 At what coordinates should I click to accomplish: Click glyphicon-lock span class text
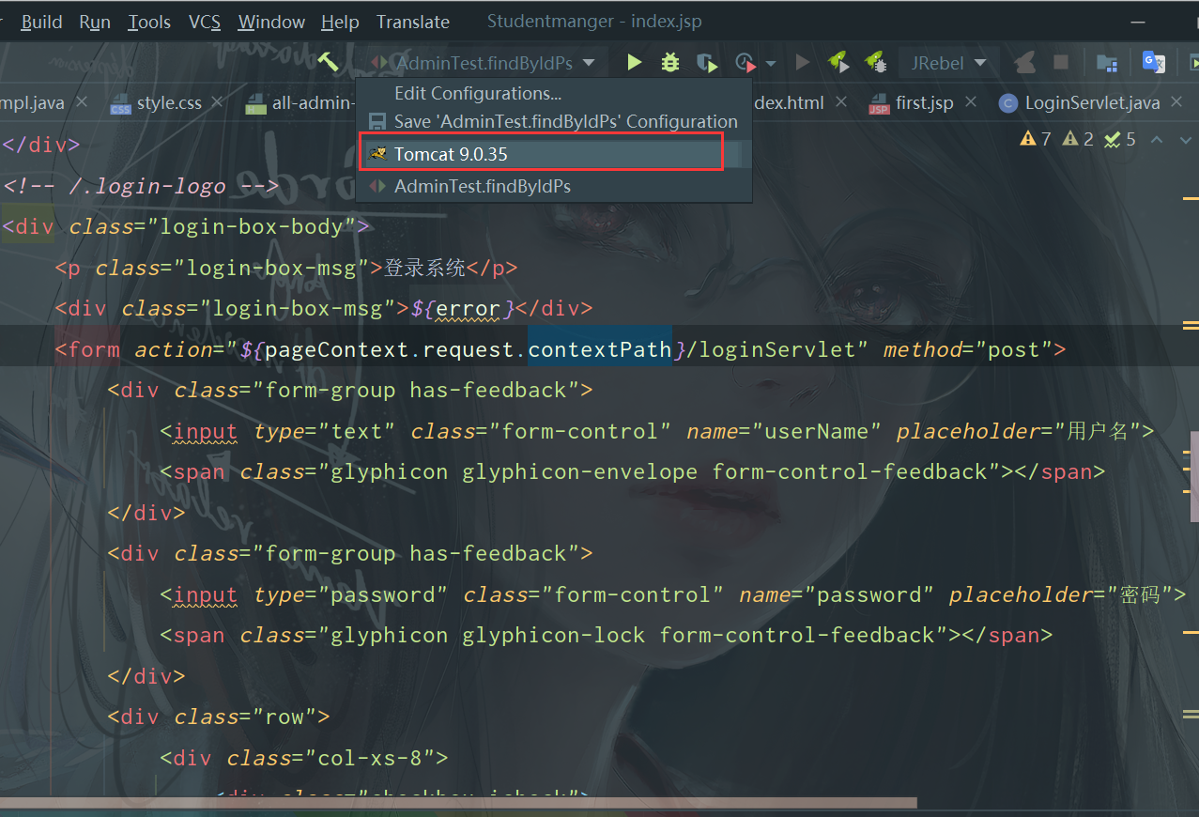click(553, 635)
